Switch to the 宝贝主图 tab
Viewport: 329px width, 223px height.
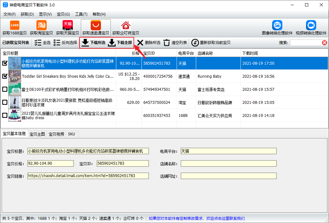pyautogui.click(x=37, y=134)
